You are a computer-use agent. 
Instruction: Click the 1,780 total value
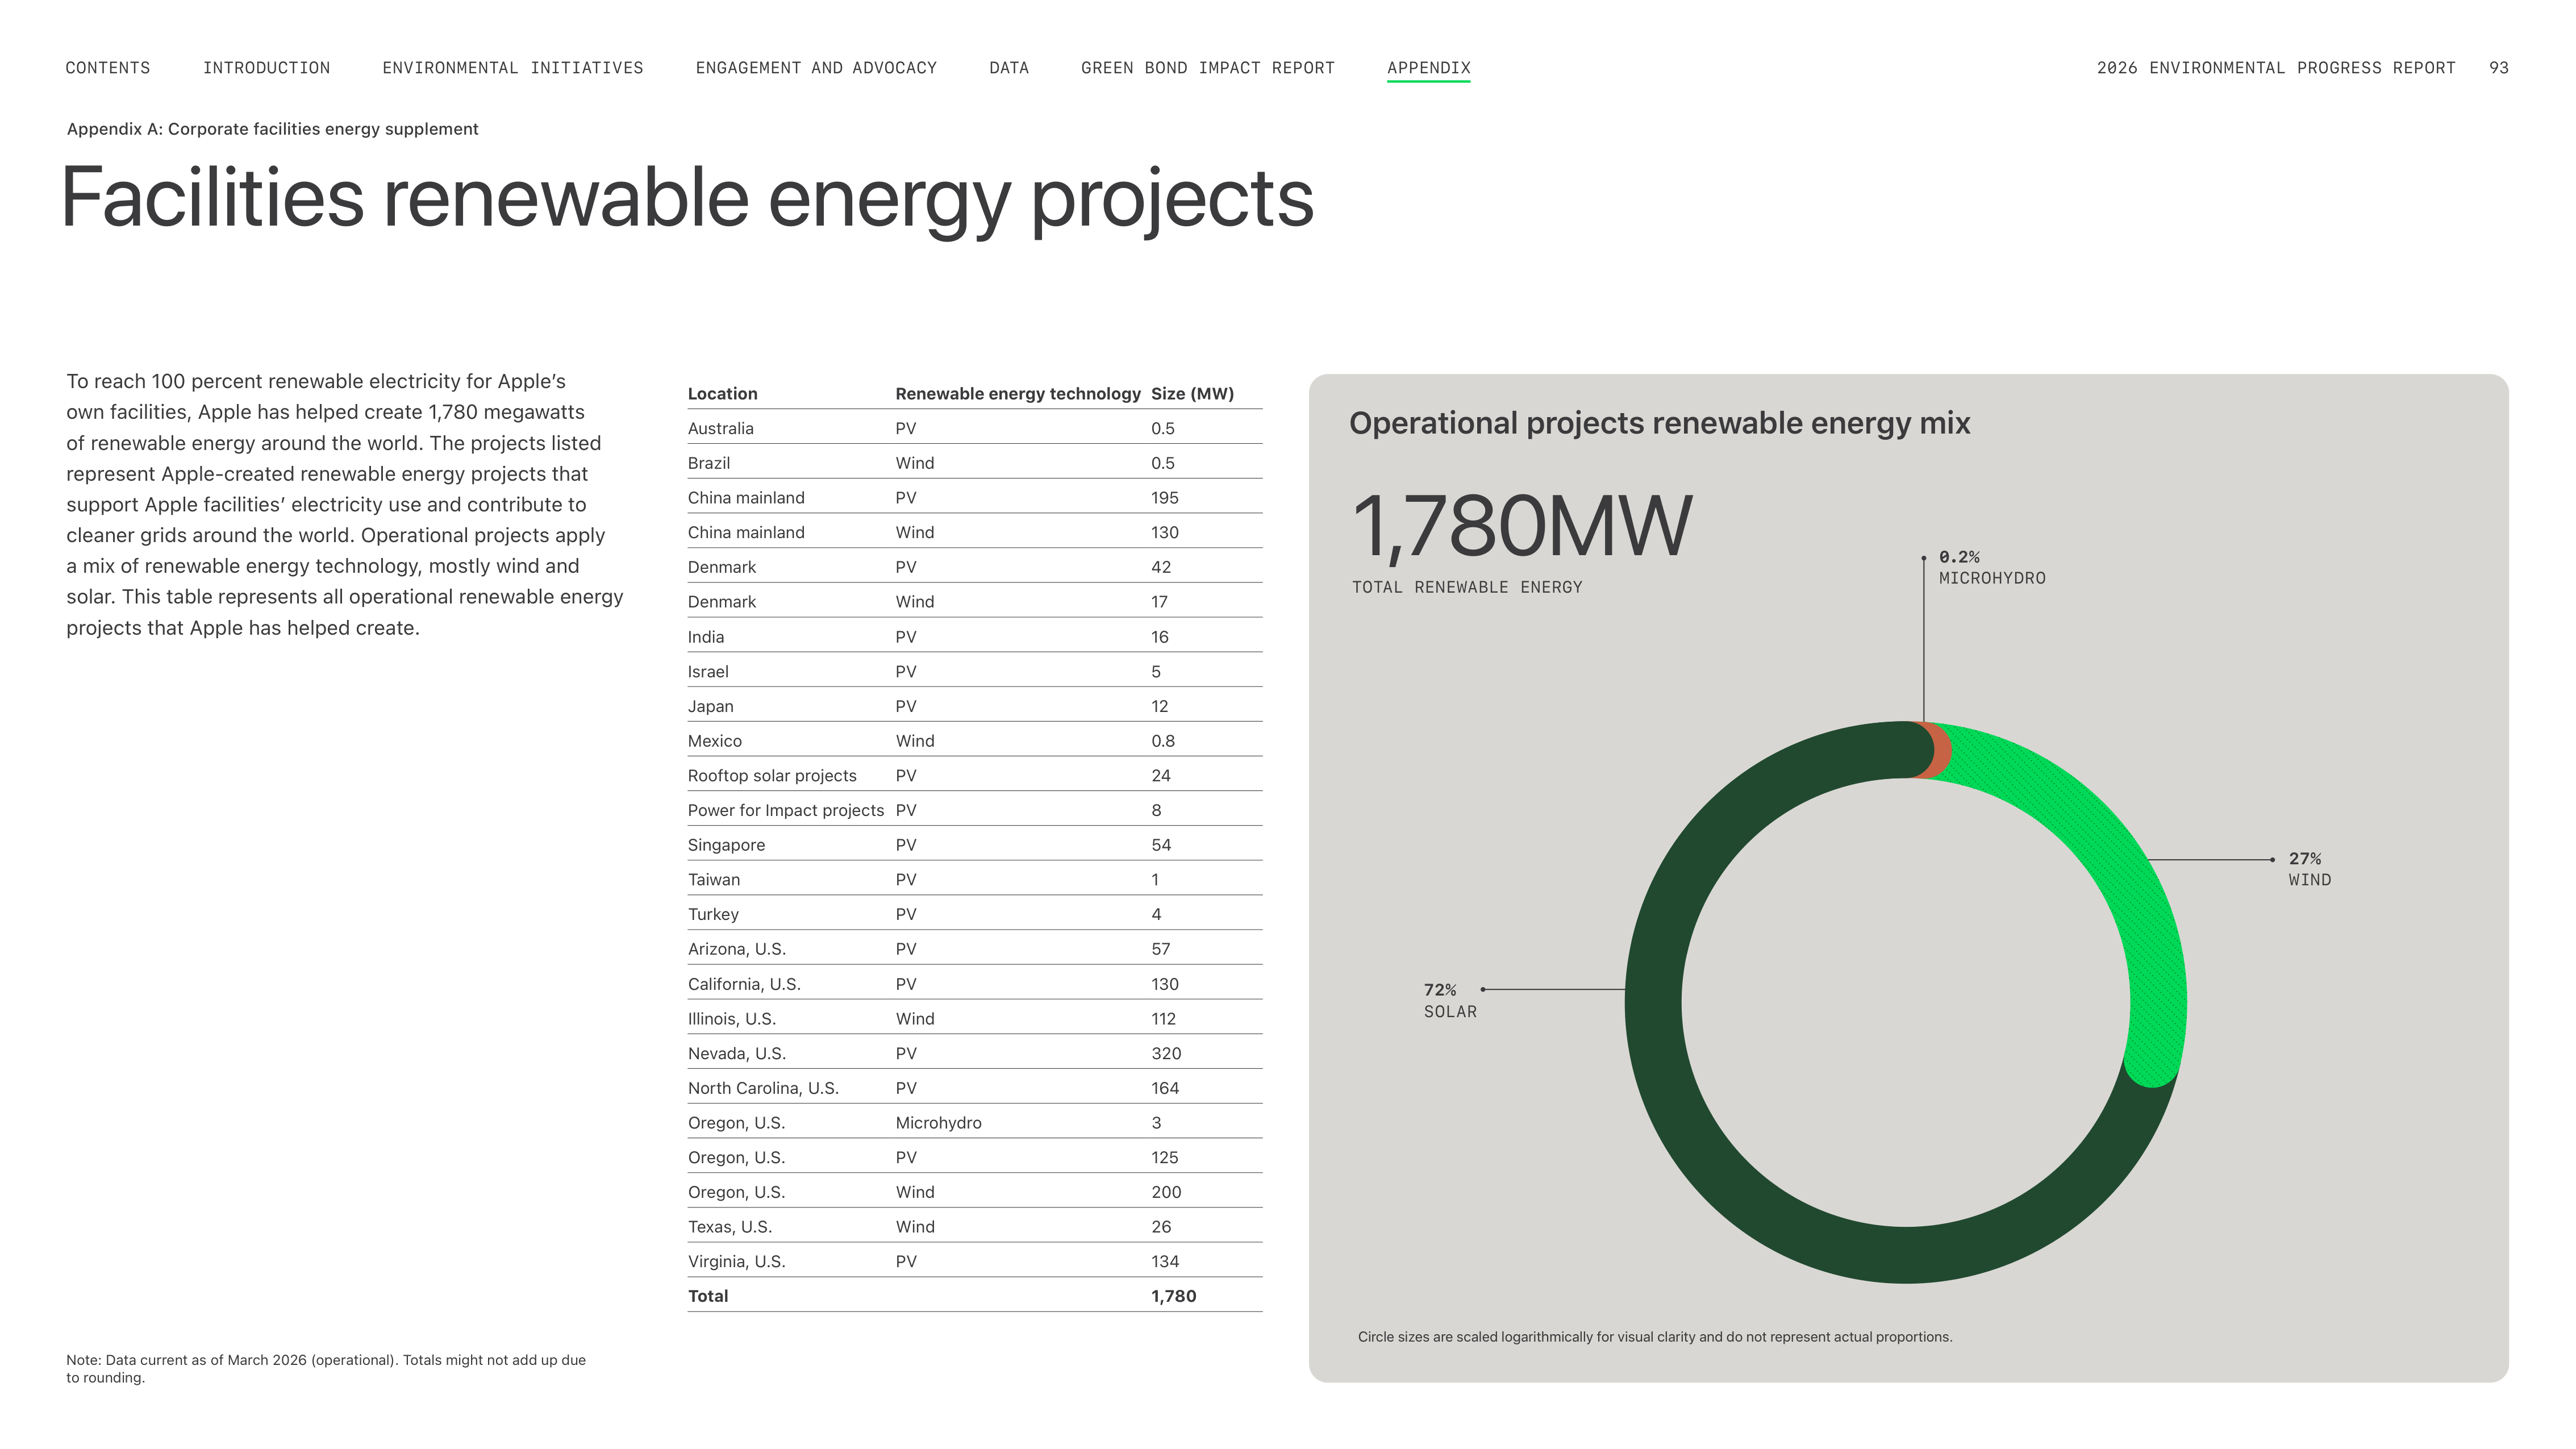tap(1173, 1296)
